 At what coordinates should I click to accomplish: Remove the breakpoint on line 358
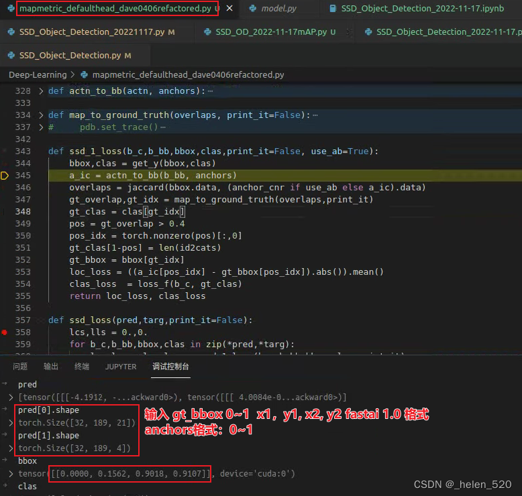pyautogui.click(x=4, y=332)
